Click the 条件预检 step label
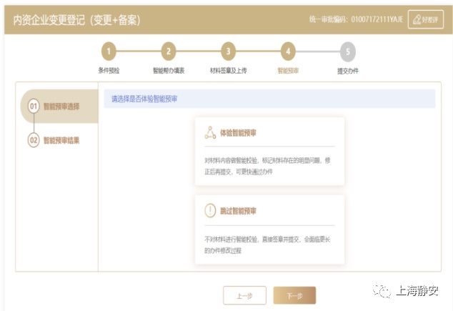Viewport: 453px width, 311px height. [109, 70]
